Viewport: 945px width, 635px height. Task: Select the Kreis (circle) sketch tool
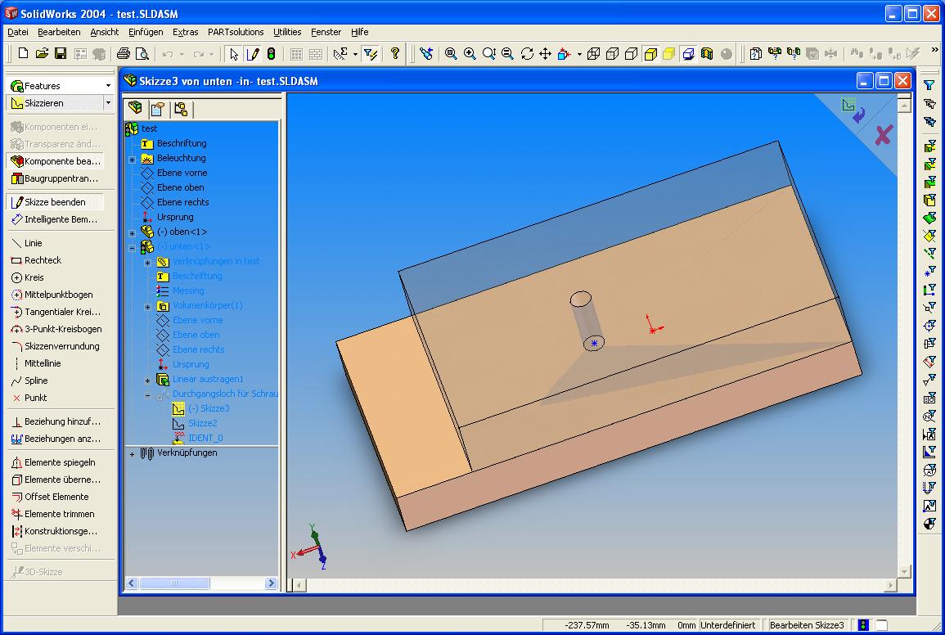coord(33,277)
